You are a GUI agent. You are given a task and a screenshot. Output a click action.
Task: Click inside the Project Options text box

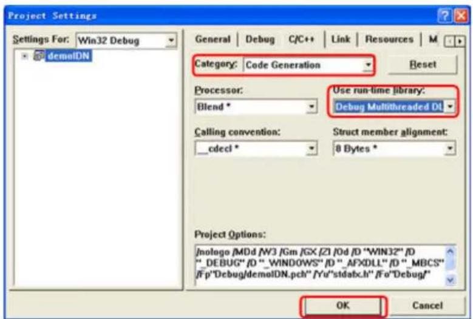(x=320, y=264)
